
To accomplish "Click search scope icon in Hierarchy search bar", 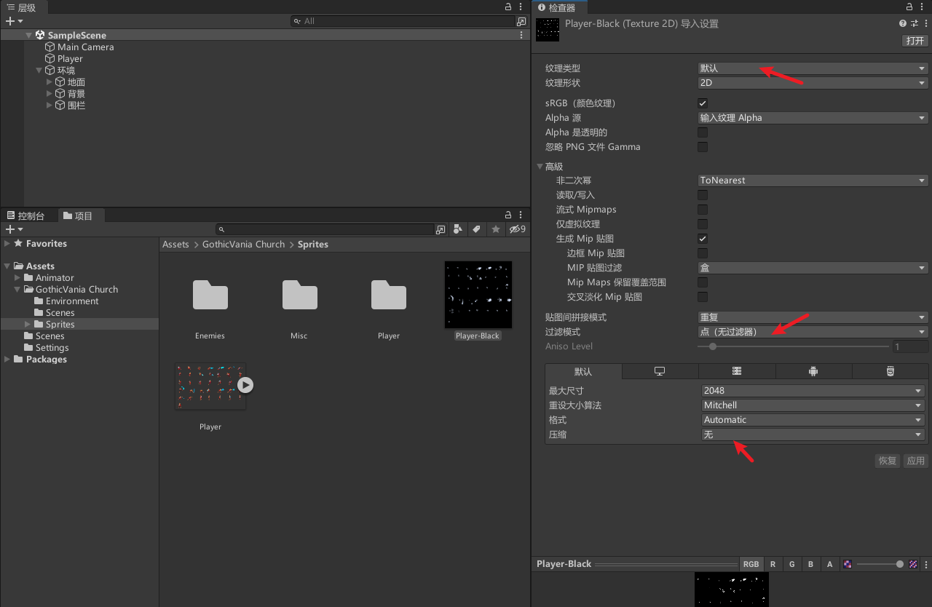I will (x=521, y=21).
